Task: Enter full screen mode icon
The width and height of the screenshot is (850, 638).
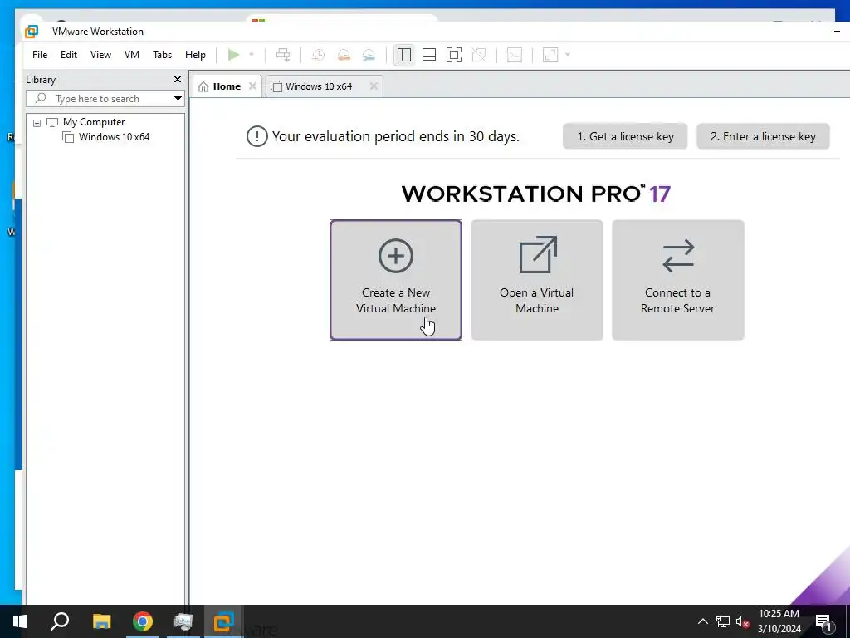Action: point(454,55)
